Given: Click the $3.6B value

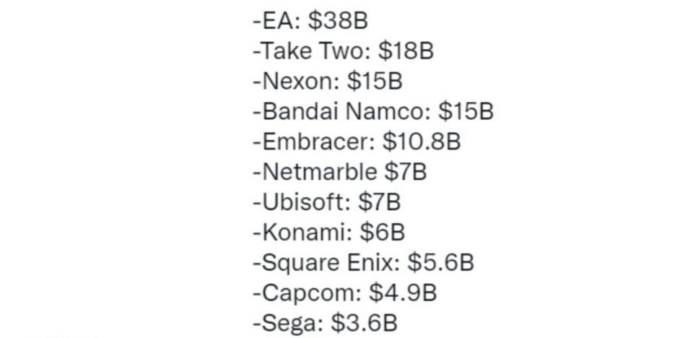Looking at the screenshot, I should tap(364, 323).
